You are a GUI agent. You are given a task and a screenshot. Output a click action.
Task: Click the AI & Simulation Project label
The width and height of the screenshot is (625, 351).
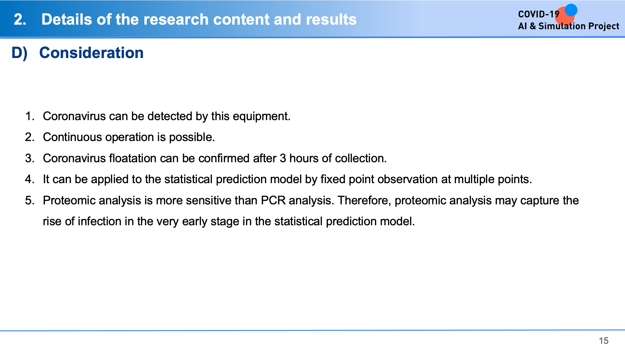(x=568, y=26)
